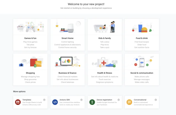Viewport: 176px width, 115px height.
Task: Click 'Get info about businesses' text
Action: coord(67,79)
